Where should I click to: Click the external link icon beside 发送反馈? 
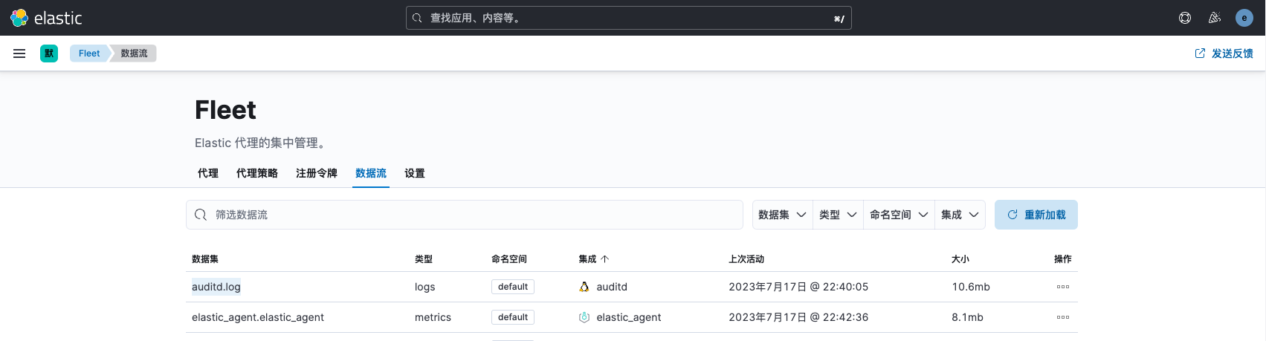pos(1200,53)
